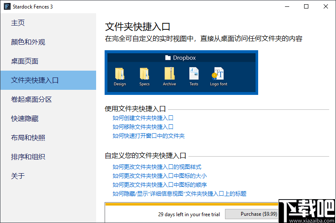The height and width of the screenshot is (223, 336).
Task: Close the Stardock Fences 3 window
Action: tap(326, 6)
